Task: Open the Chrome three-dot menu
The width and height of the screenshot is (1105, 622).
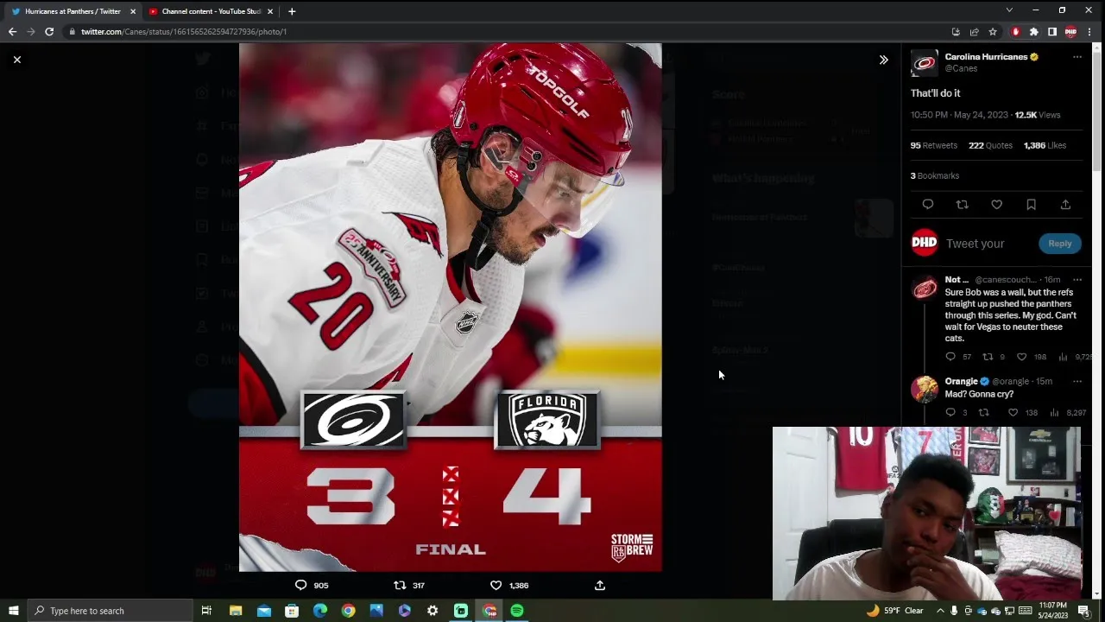Action: (x=1089, y=31)
